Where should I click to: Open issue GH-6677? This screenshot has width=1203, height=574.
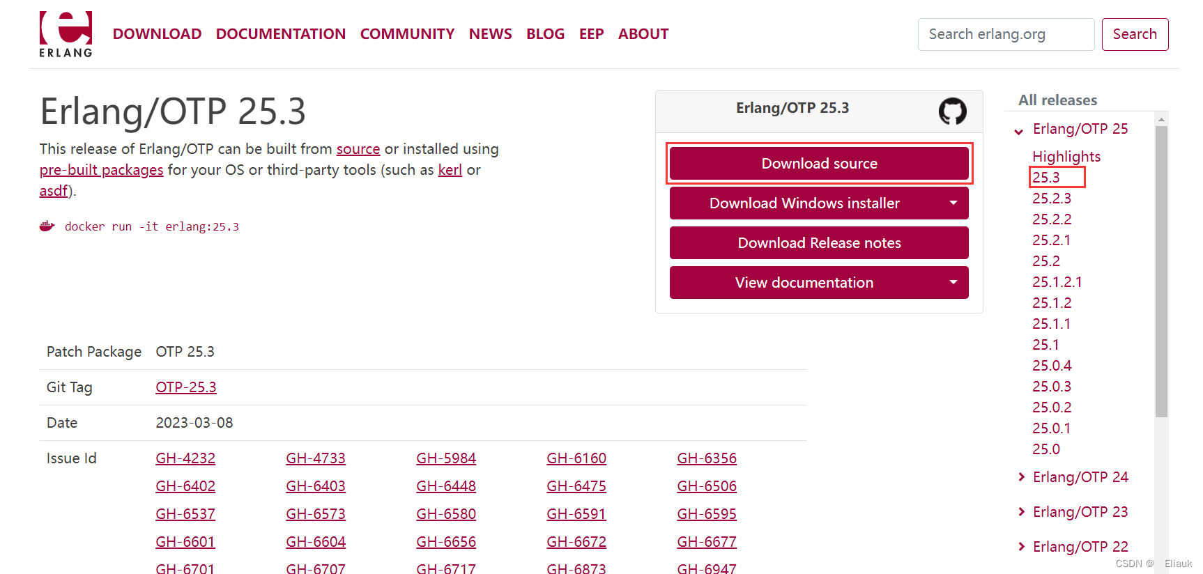click(707, 542)
